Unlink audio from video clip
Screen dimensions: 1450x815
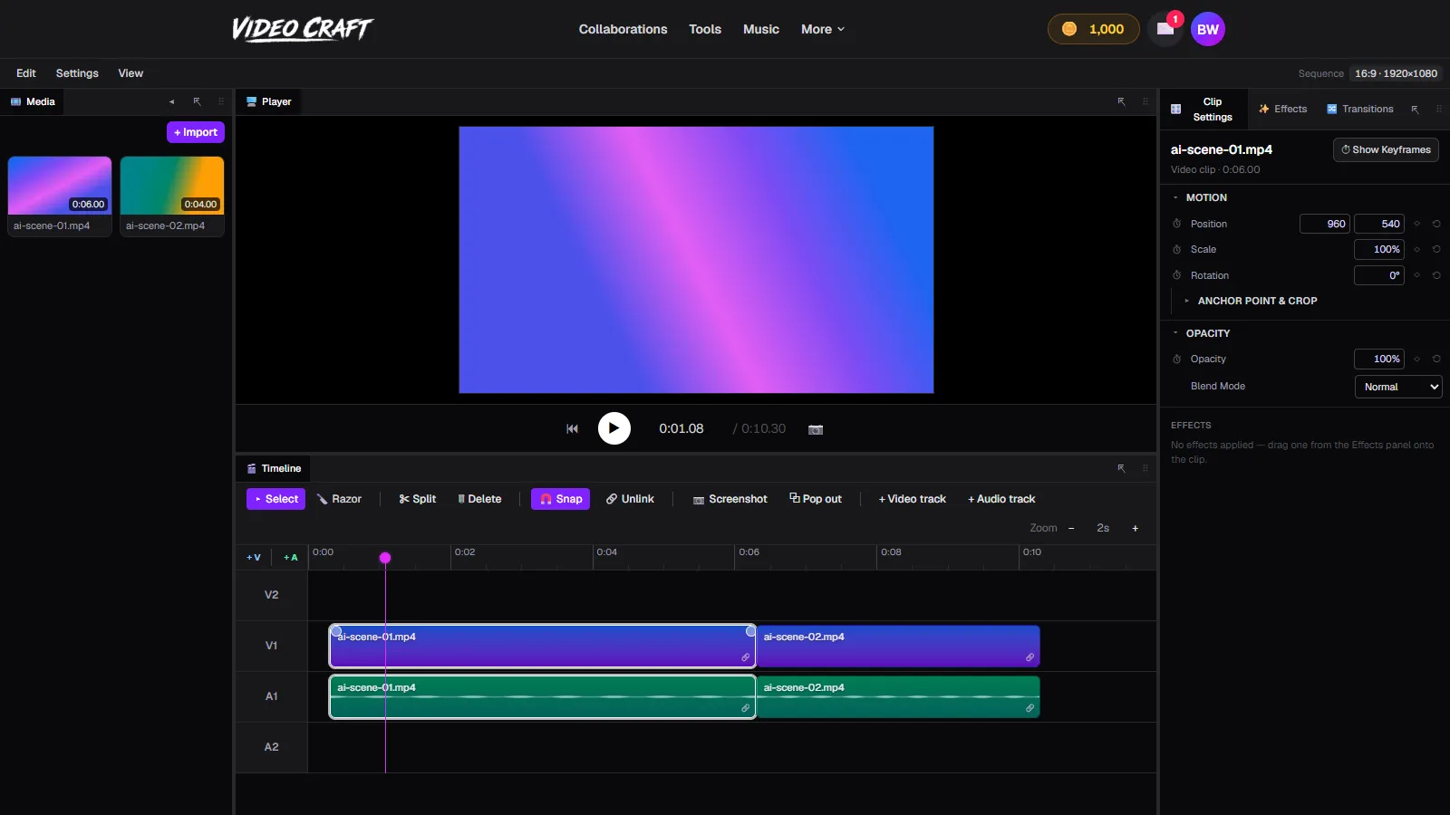pos(630,499)
